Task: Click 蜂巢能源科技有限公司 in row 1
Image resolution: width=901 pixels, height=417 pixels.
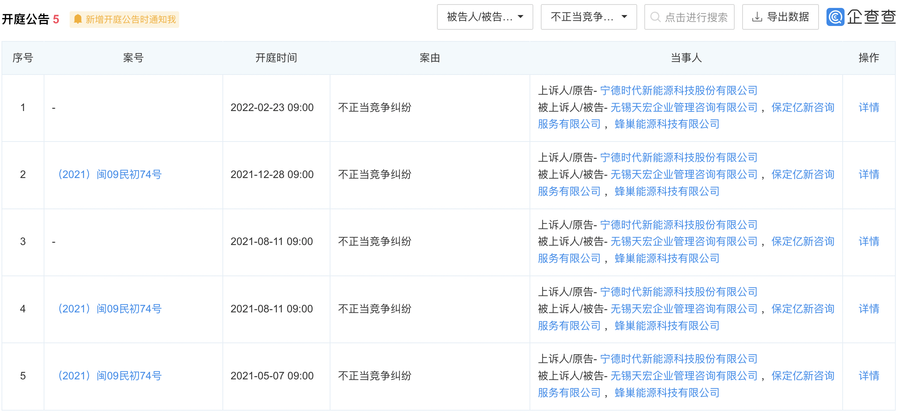Action: (x=667, y=124)
